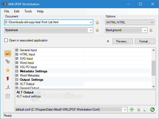Collapse settings panel with double chevron
Image resolution: width=159 pixels, height=119 pixels.
tap(108, 41)
